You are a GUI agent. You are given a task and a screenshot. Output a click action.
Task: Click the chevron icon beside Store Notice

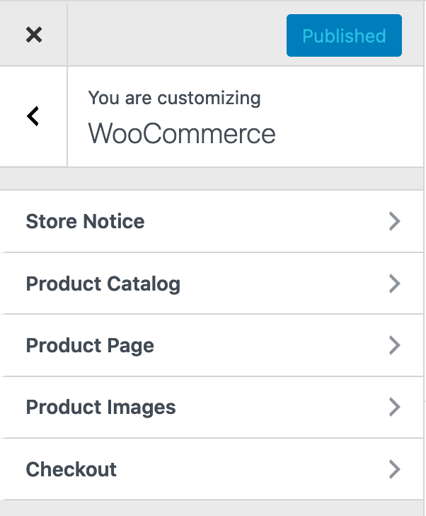[x=394, y=222]
